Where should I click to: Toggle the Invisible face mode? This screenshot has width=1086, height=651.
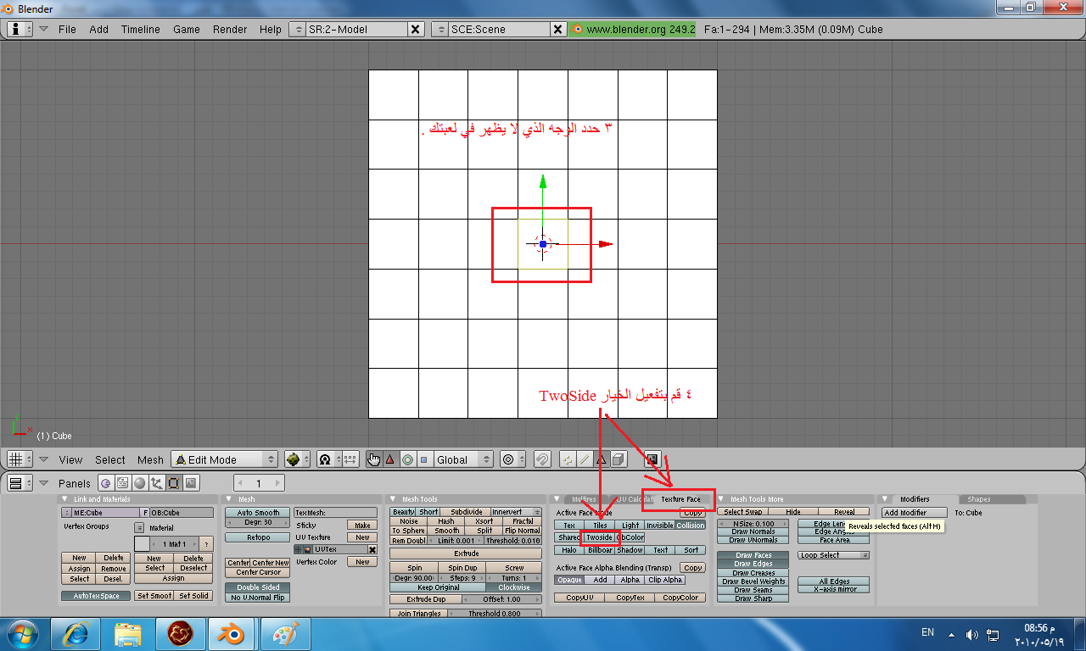click(x=660, y=526)
